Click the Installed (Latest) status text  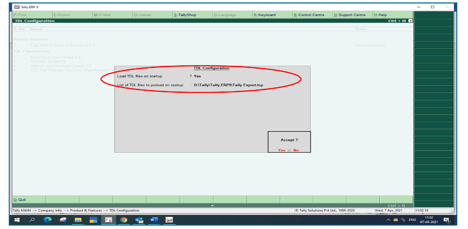coord(370,46)
